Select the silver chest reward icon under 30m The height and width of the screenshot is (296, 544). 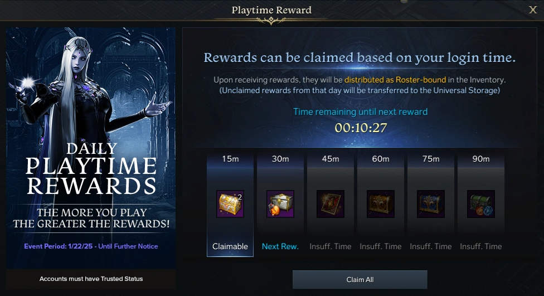click(x=280, y=203)
